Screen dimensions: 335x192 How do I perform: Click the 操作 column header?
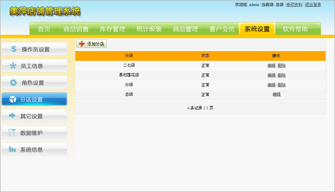(276, 56)
